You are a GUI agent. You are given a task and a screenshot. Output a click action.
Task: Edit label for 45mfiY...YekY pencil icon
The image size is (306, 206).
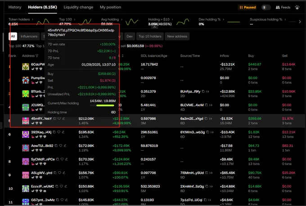(x=63, y=119)
